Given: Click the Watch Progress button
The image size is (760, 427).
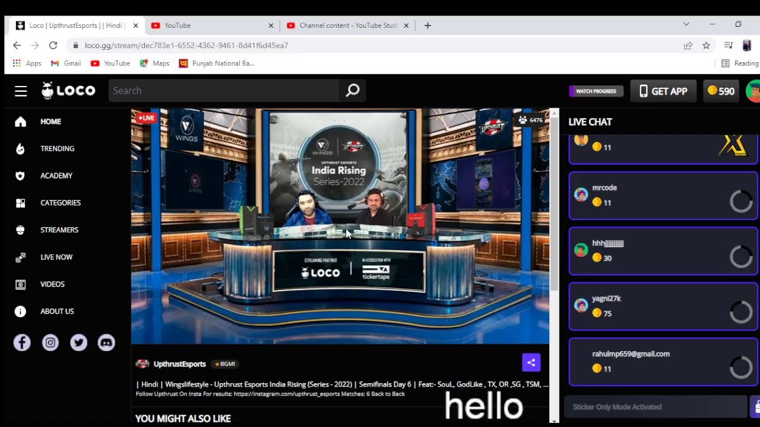Looking at the screenshot, I should (596, 91).
